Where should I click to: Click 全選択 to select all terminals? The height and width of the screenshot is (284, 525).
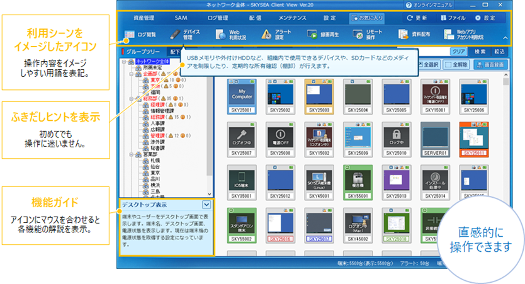click(429, 65)
